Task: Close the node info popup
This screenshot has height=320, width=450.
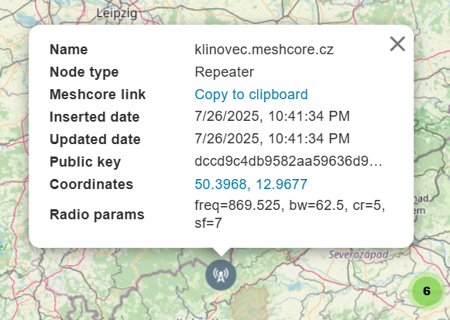Action: click(x=397, y=44)
